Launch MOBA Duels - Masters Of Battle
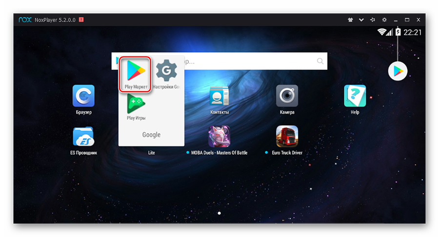Image resolution: width=439 pixels, height=237 pixels. pos(219,137)
